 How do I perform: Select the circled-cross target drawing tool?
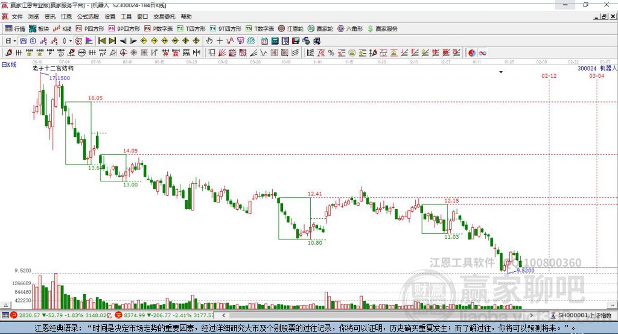[x=123, y=53]
